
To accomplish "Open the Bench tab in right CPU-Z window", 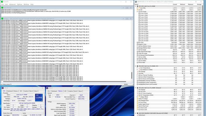I will point(76,91).
